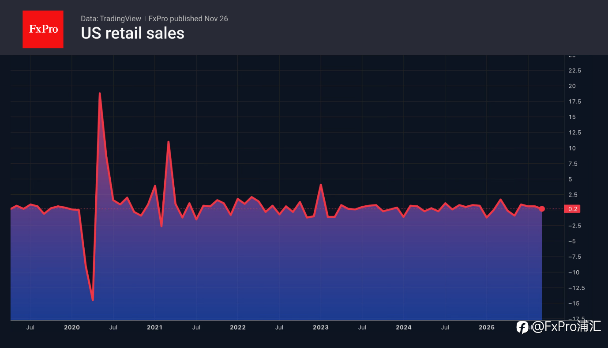Select the 2023 label on the time axis
This screenshot has width=608, height=348.
tap(321, 327)
